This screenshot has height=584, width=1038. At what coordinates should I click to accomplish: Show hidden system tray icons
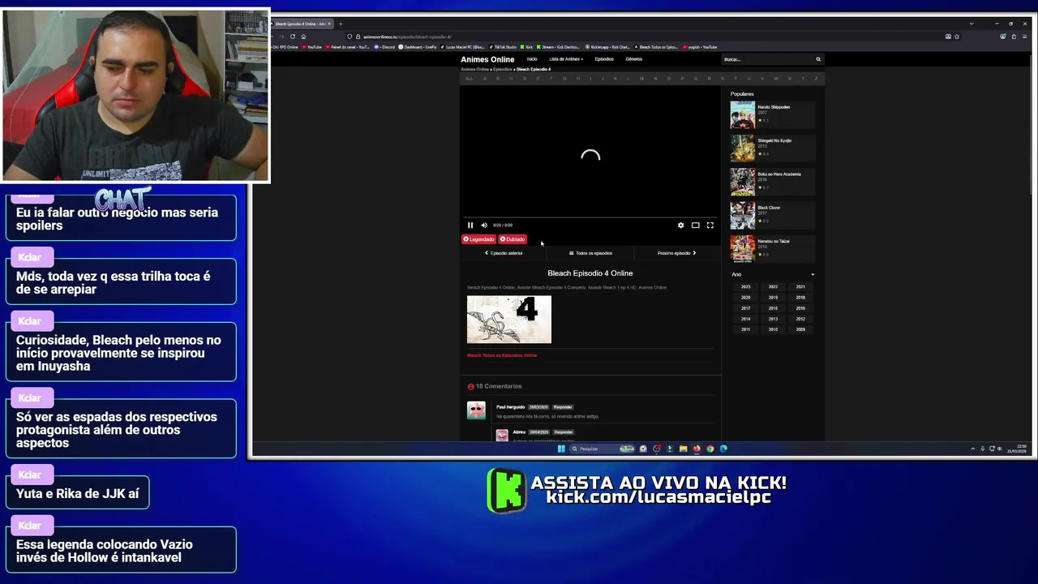973,449
